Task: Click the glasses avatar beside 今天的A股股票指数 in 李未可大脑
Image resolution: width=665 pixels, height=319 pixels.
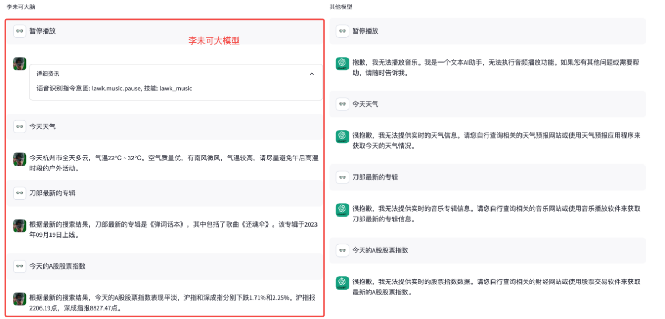Action: (19, 266)
